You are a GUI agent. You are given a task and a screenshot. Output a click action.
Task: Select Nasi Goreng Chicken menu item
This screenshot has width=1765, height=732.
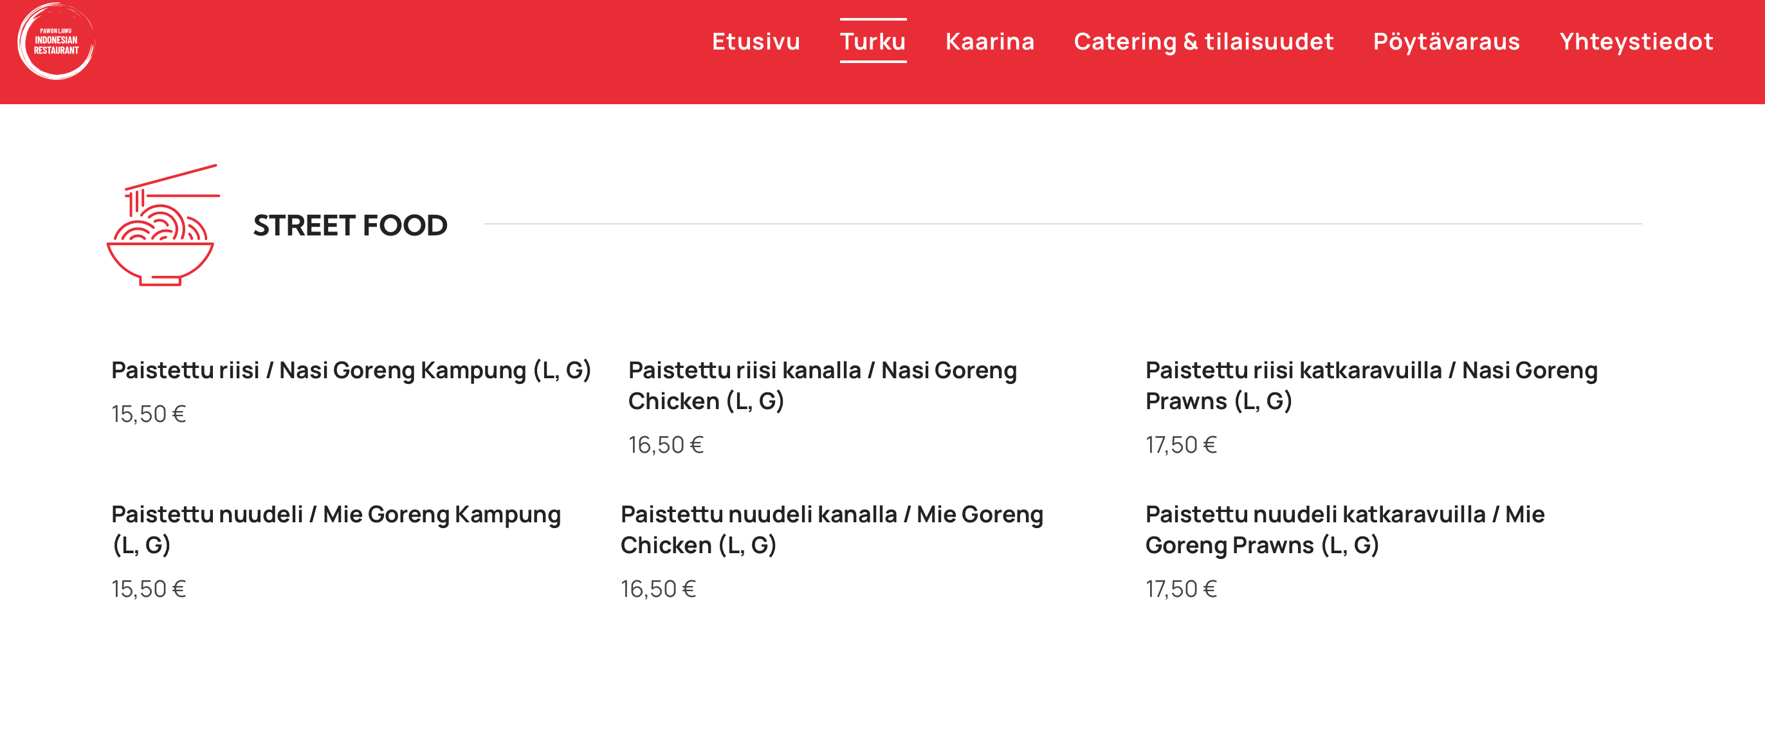pos(822,385)
